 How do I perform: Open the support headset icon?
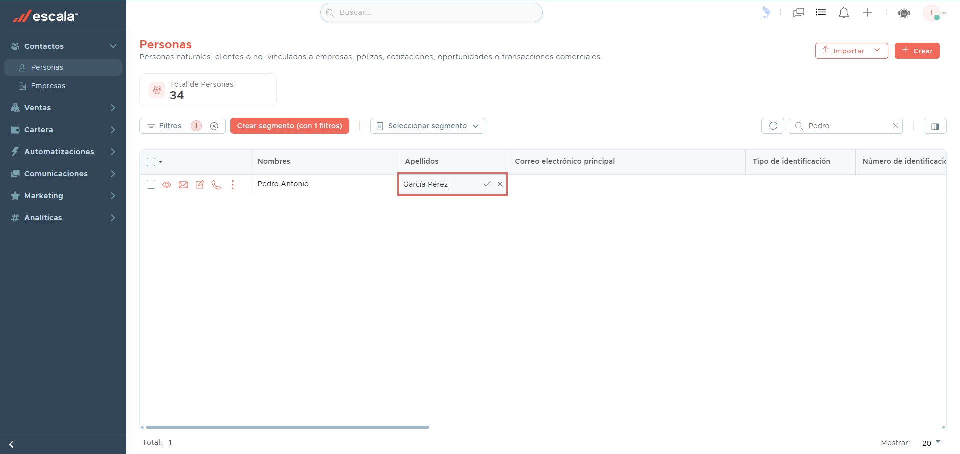point(904,13)
